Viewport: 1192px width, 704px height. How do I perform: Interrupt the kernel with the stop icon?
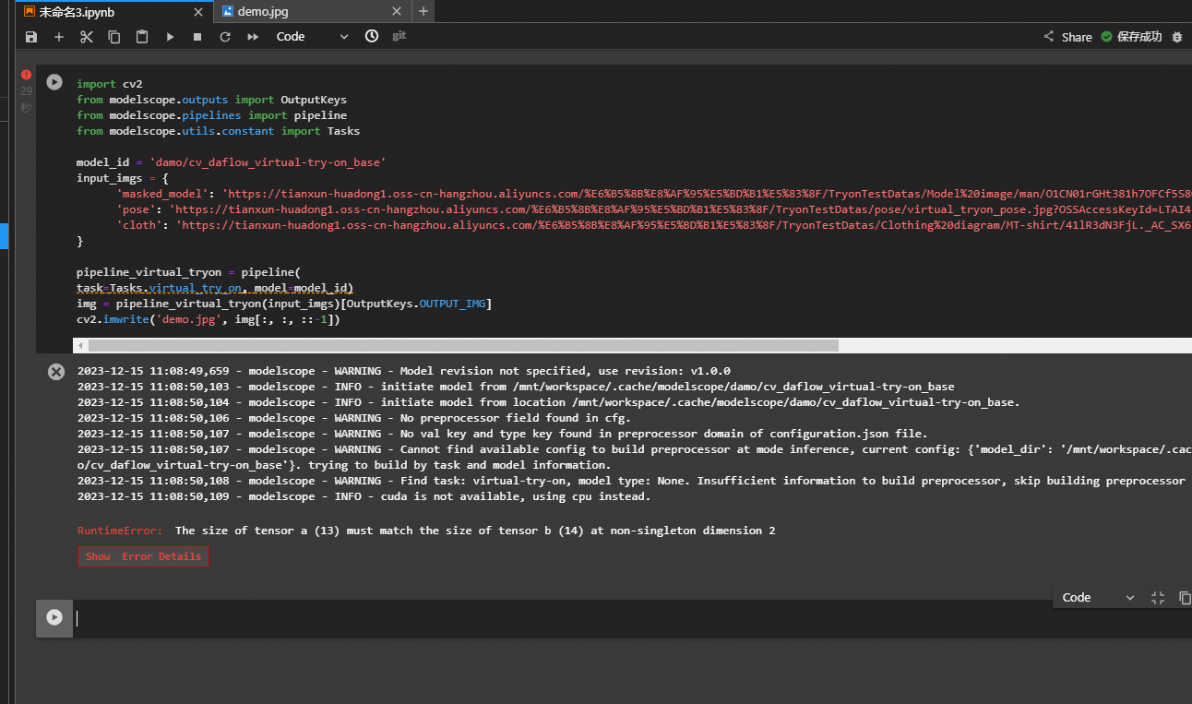click(197, 37)
